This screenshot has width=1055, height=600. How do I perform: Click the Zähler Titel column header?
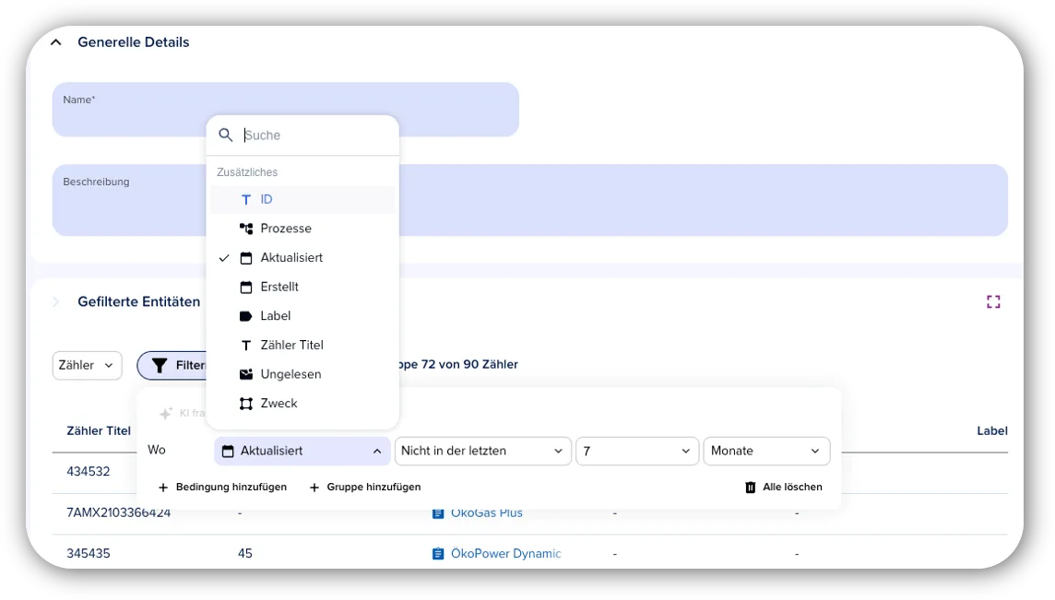click(99, 431)
